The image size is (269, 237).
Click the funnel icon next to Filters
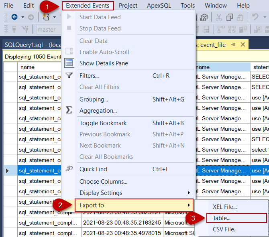coord(69,75)
